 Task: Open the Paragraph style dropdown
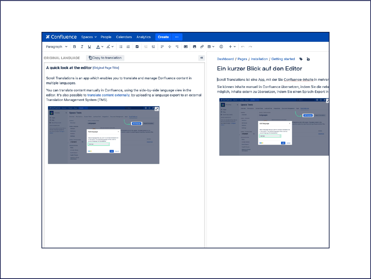coord(57,47)
